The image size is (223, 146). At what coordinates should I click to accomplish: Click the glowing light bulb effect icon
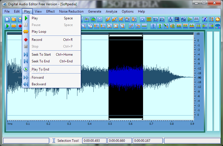142,19
